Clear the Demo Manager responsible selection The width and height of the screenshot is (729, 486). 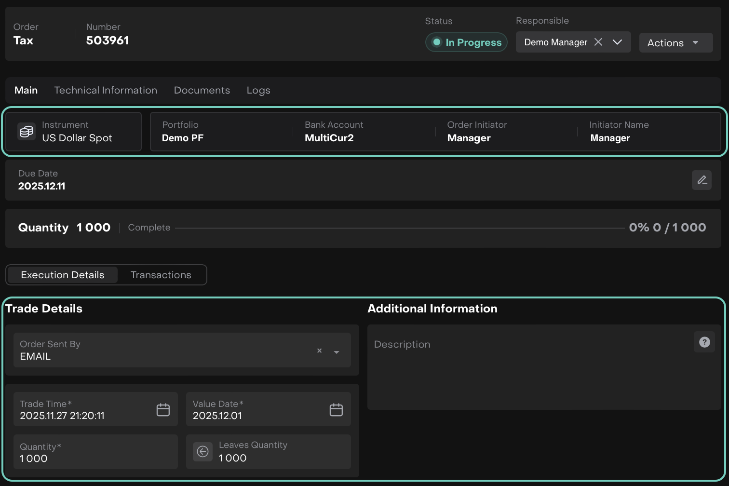[598, 42]
